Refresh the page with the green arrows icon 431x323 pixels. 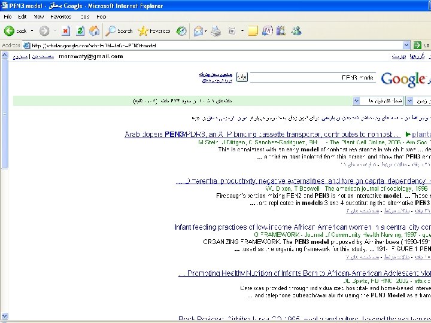[x=80, y=31]
